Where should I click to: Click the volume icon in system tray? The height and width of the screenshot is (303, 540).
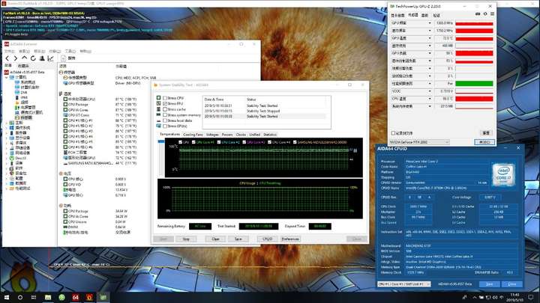coord(495,298)
